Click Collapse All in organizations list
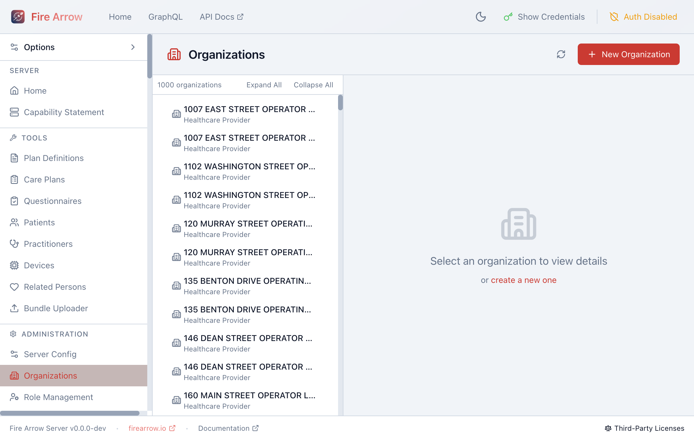Image resolution: width=694 pixels, height=440 pixels. click(x=313, y=85)
